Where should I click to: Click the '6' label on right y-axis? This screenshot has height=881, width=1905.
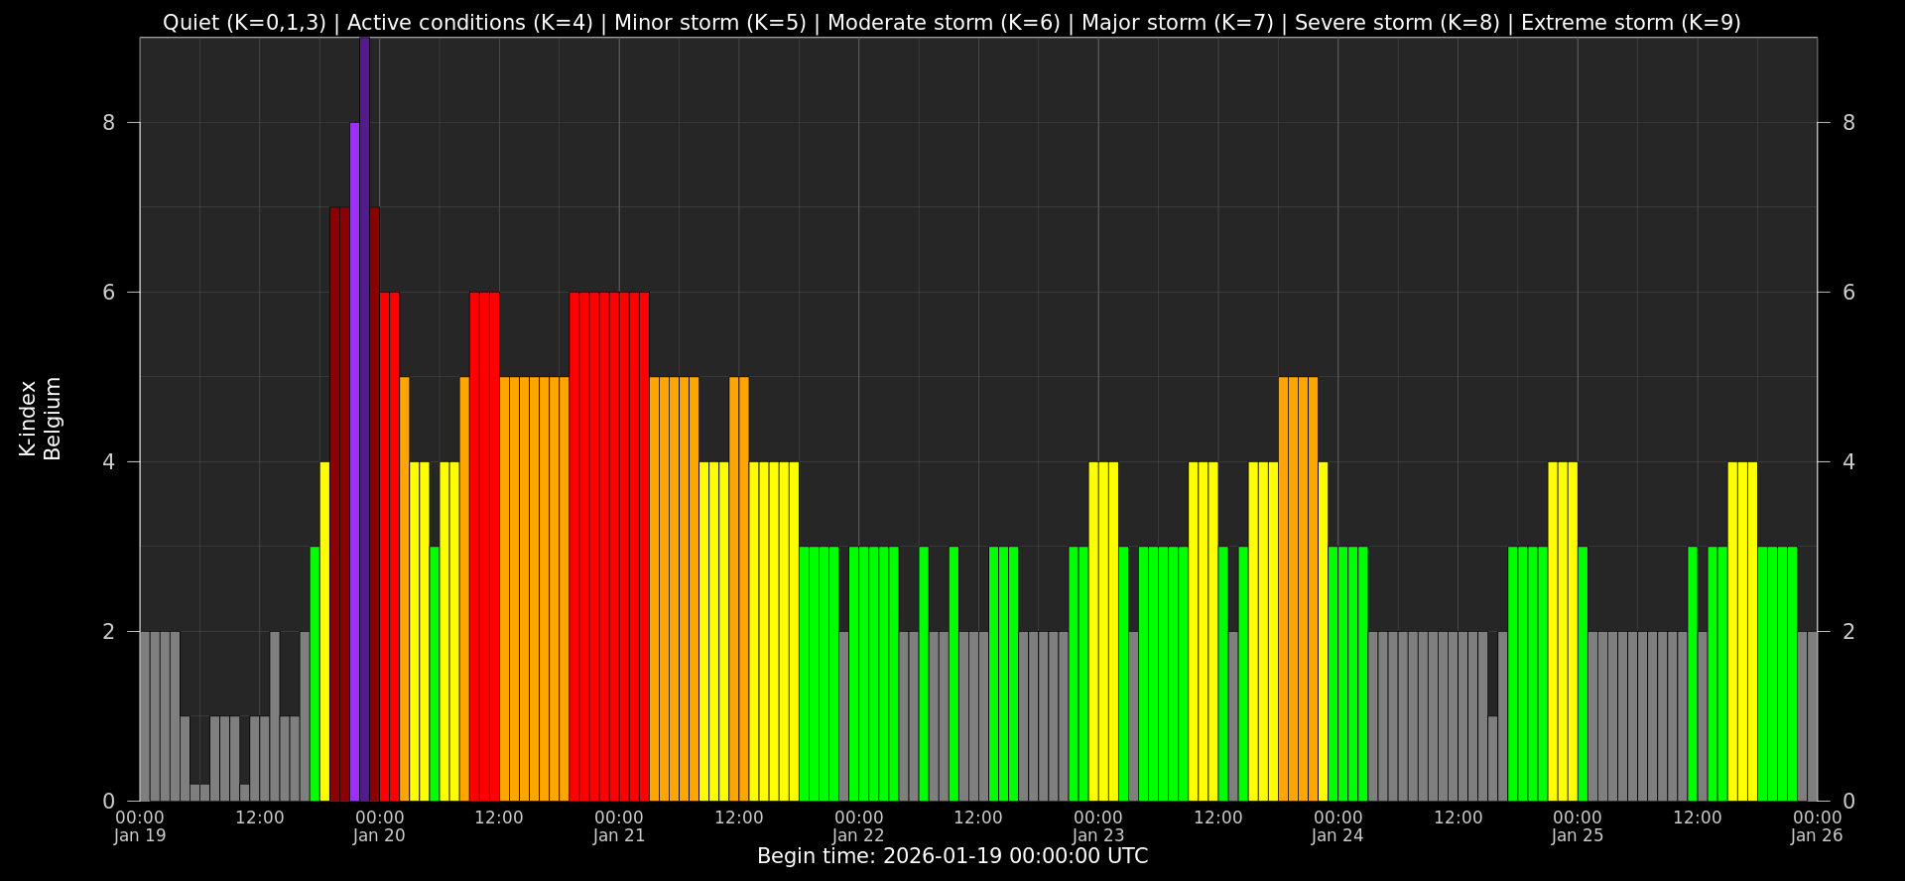[1848, 293]
